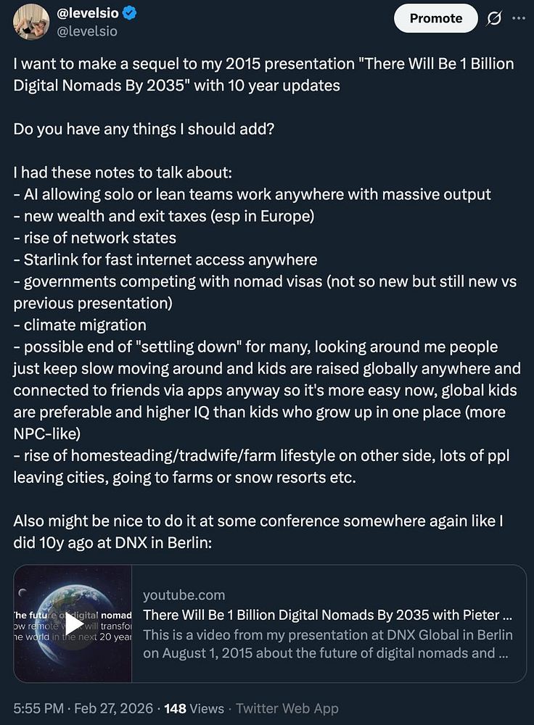
Task: Click the blue verified checkmark badge
Action: point(141,14)
